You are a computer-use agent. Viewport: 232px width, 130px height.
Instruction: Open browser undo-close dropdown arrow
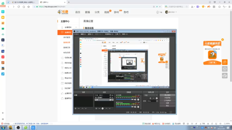[226, 7]
